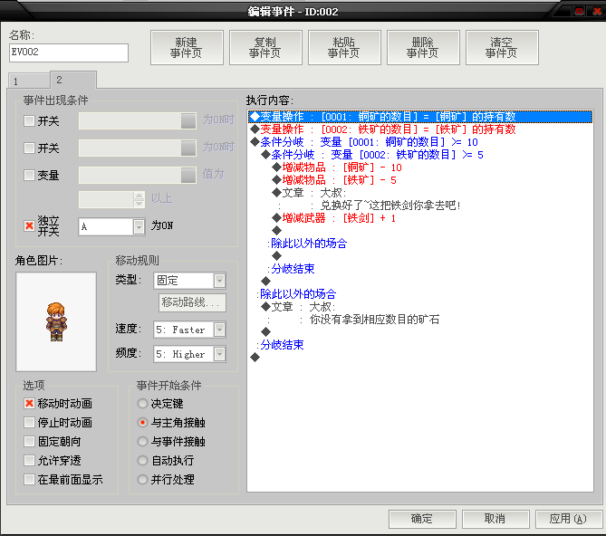Screen dimensions: 606x536
Task: Check the 固定朝向 option
Action: (x=29, y=442)
